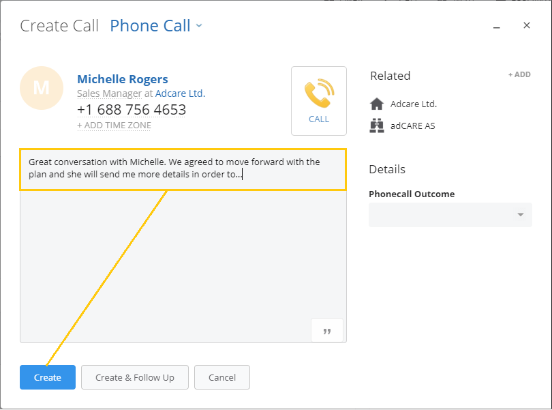Click the home icon beside Adcare Ltd.

point(377,104)
